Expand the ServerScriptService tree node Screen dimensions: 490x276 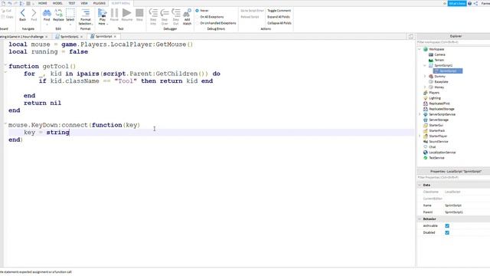click(x=420, y=114)
